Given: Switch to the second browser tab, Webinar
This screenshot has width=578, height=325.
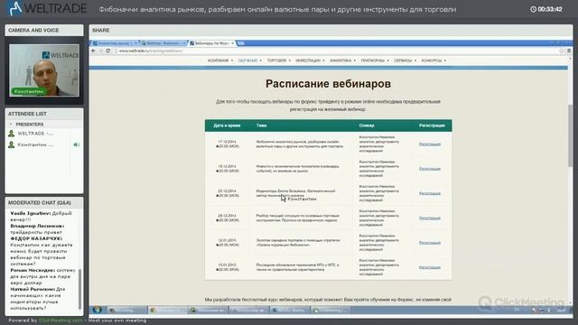Looking at the screenshot, I should coord(163,43).
